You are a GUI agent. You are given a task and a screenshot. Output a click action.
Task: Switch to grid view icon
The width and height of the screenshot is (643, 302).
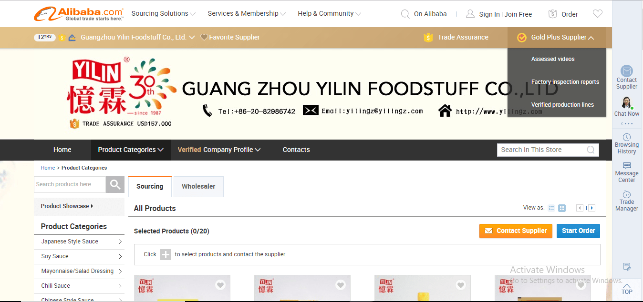pyautogui.click(x=562, y=208)
